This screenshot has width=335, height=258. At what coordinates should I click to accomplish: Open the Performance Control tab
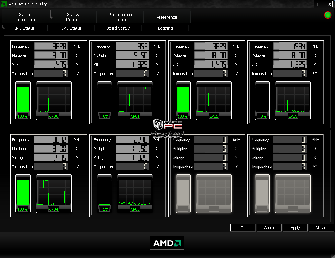point(120,17)
